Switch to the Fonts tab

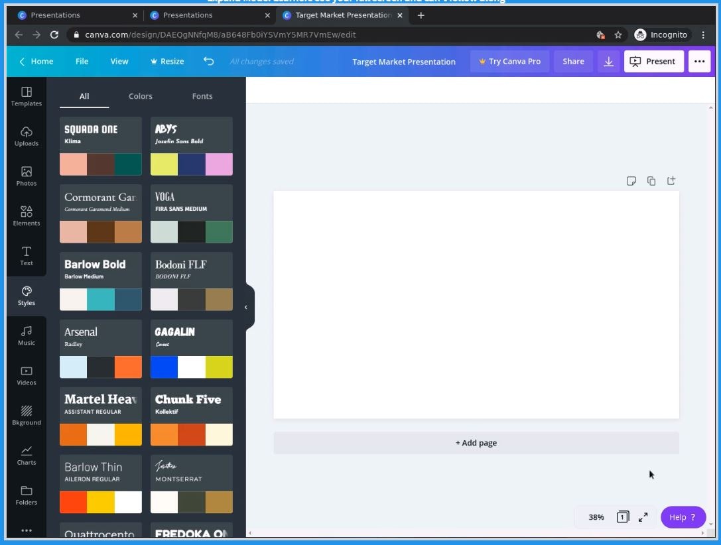click(202, 96)
